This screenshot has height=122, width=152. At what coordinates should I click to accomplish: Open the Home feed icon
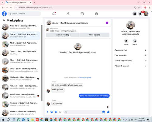54,14
